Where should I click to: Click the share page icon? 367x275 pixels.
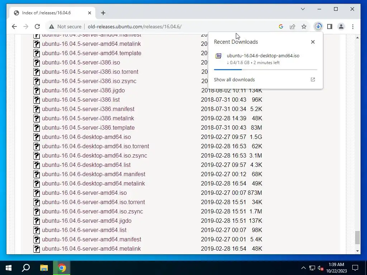(292, 26)
